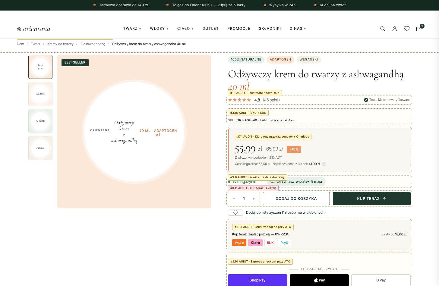
Task: Select the PayU payment badge
Action: pos(284,243)
